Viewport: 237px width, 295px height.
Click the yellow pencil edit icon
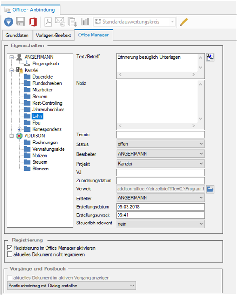click(184, 22)
